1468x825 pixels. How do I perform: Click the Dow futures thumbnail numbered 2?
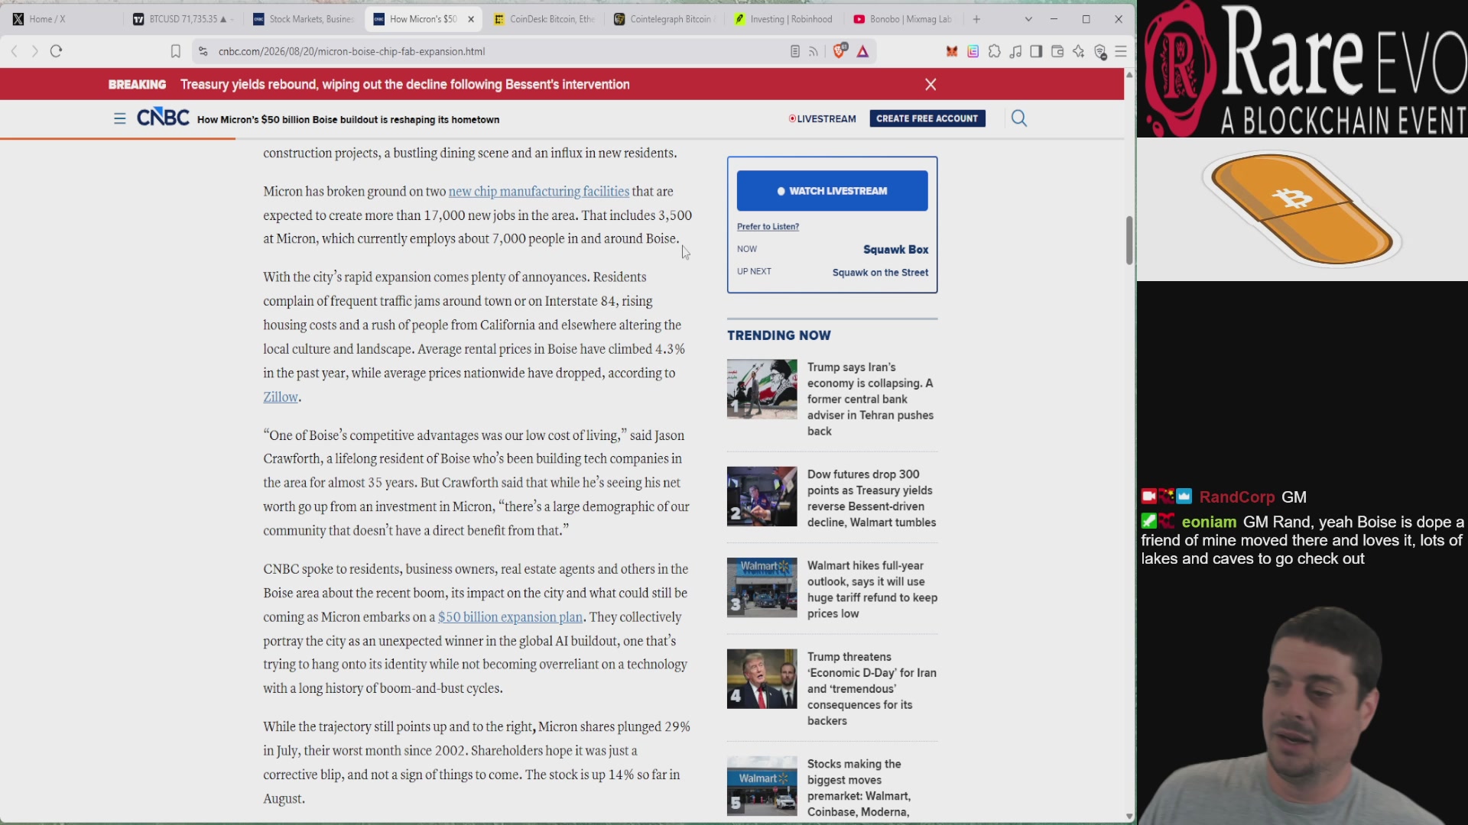pyautogui.click(x=762, y=497)
